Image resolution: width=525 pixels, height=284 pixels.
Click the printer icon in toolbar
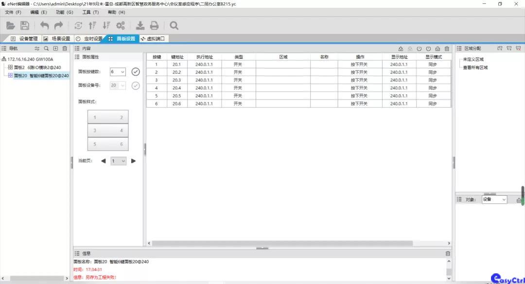154,26
